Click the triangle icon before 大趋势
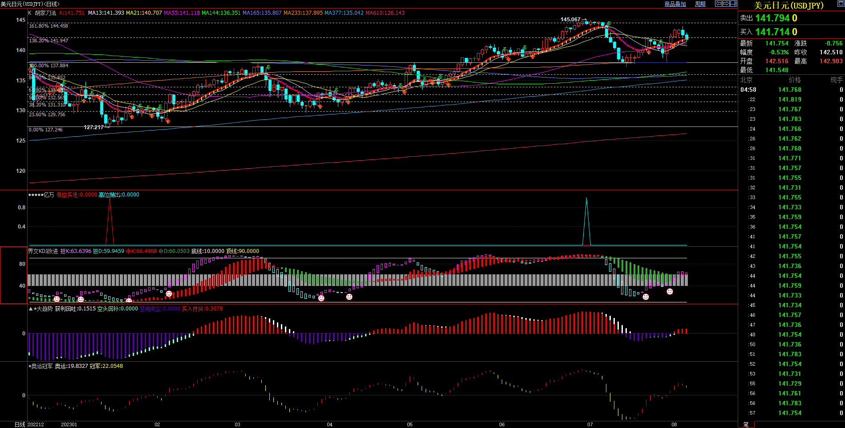Screen dimensions: 845x428 [31, 309]
